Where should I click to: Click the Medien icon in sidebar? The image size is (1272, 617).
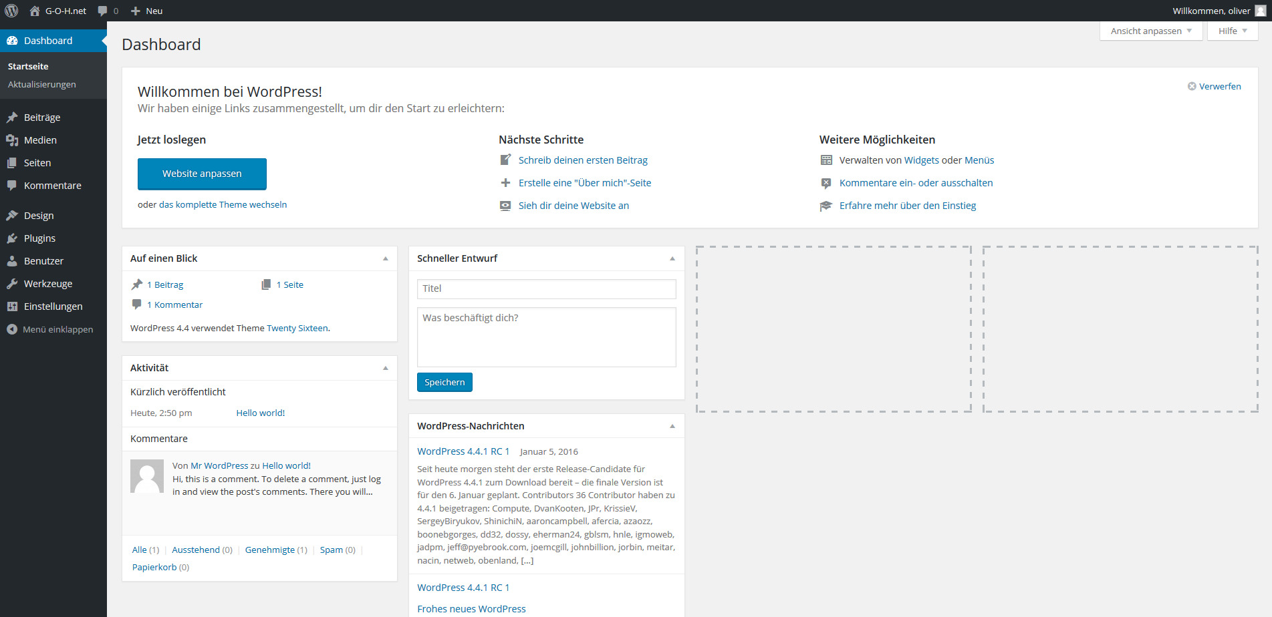12,140
